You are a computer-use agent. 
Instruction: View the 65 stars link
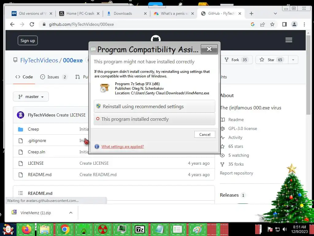[x=236, y=146]
